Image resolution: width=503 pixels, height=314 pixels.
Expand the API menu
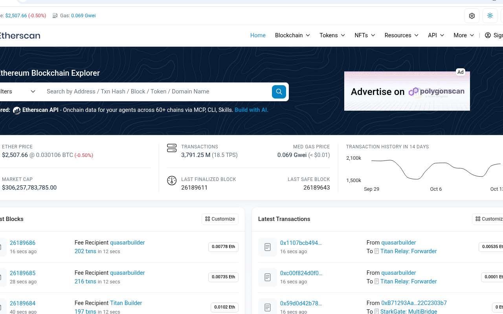tap(436, 35)
